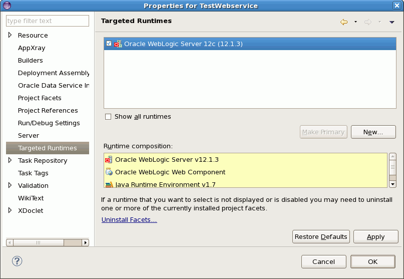Select Project Facets in the tree
The height and width of the screenshot is (279, 404).
coord(40,98)
